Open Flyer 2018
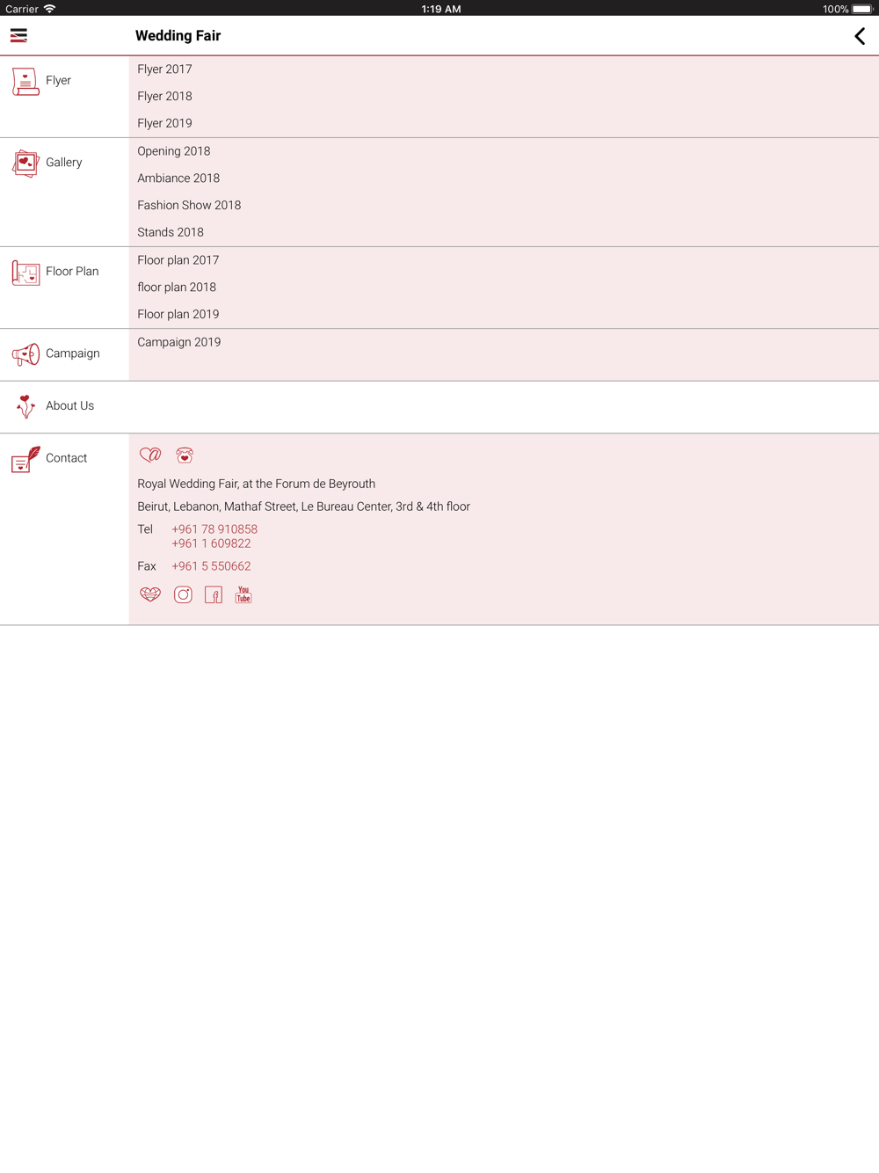Screen dimensions: 879x1173 click(x=164, y=96)
